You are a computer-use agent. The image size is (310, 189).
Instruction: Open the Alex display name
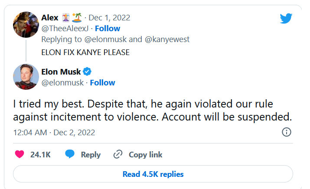pos(50,18)
